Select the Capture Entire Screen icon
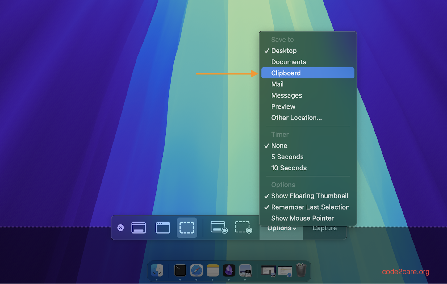This screenshot has width=447, height=284. (139, 228)
